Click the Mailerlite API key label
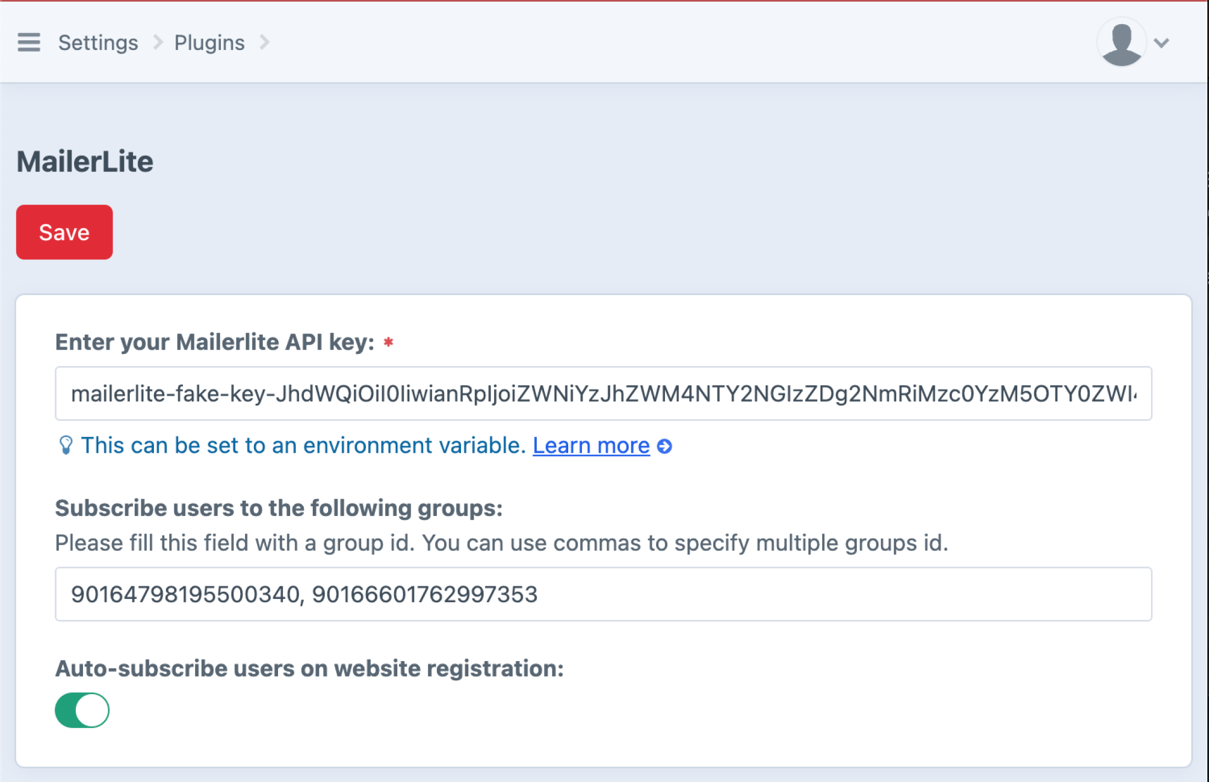 [214, 342]
